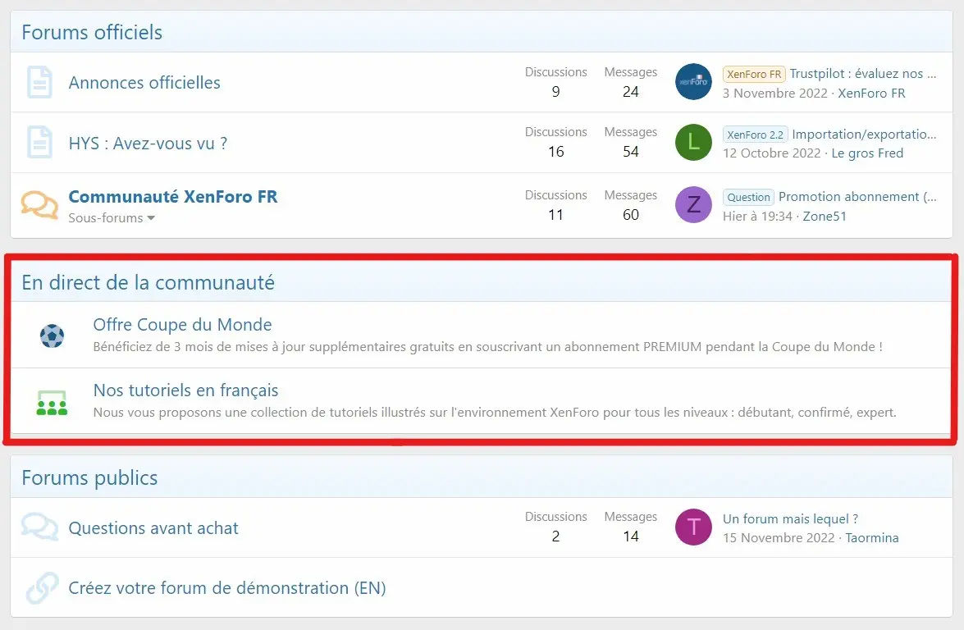964x630 pixels.
Task: Select the Question prefix label
Action: pos(748,197)
